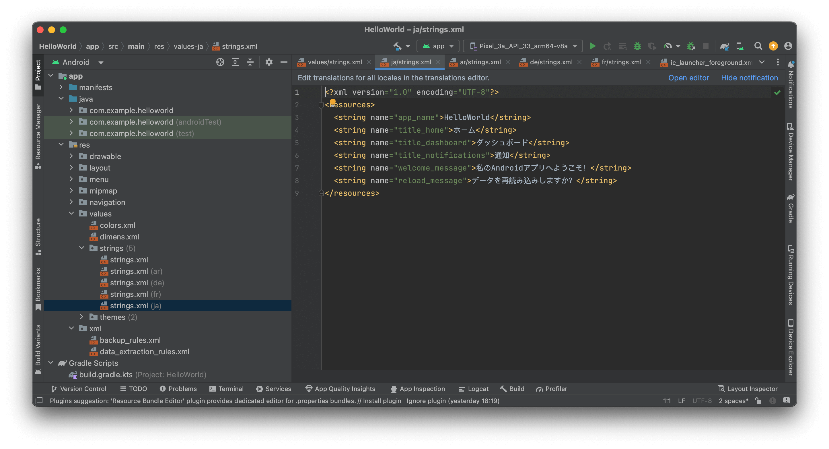This screenshot has height=449, width=829.
Task: Toggle the Bookmarks tool window
Action: pos(38,289)
